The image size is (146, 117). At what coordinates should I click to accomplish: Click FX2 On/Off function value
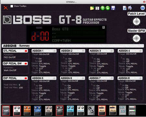point(10,57)
